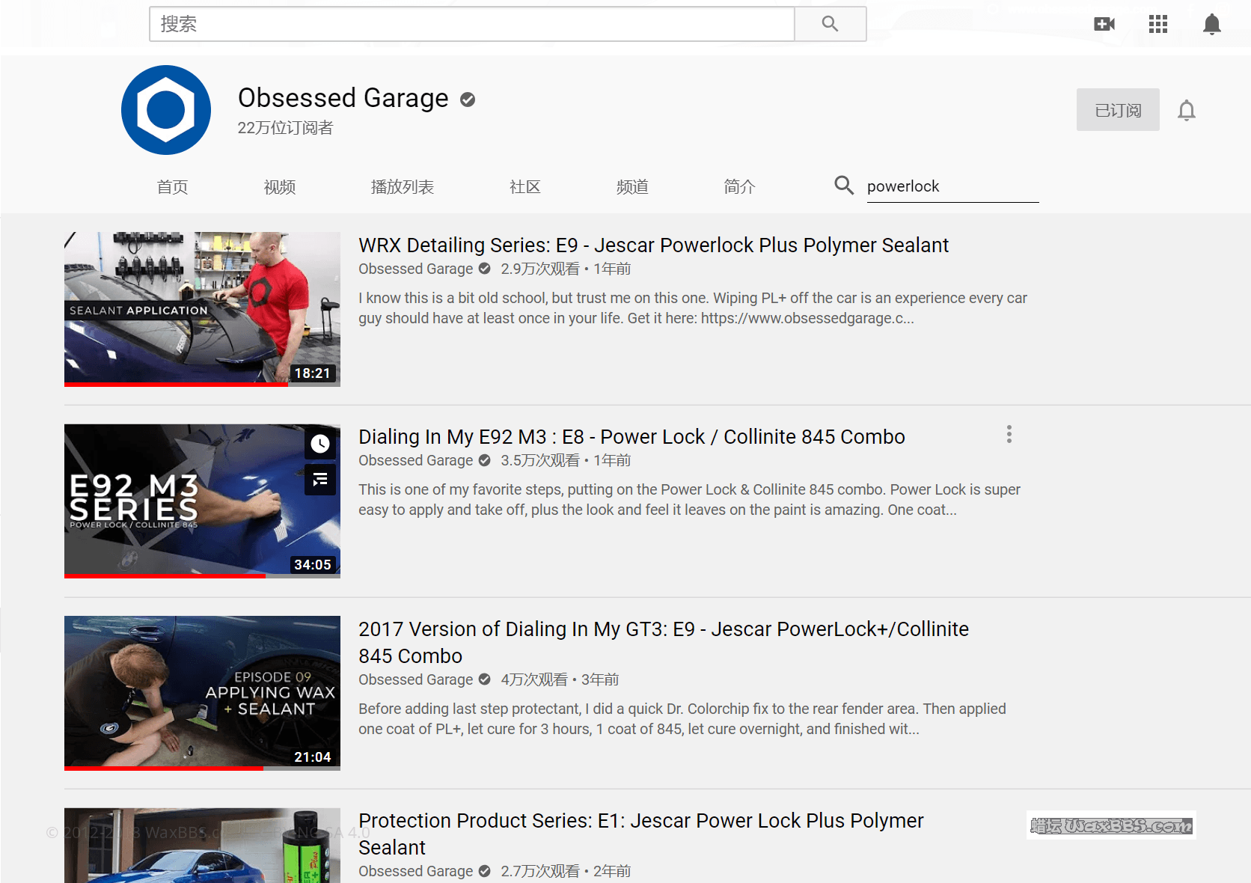
Task: Switch to the 播放列表 tab
Action: (x=402, y=187)
